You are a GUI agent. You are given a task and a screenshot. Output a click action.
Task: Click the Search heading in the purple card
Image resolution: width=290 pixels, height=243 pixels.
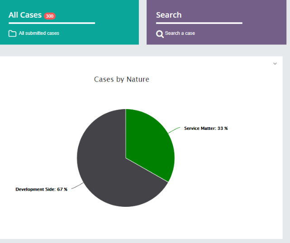(x=169, y=15)
